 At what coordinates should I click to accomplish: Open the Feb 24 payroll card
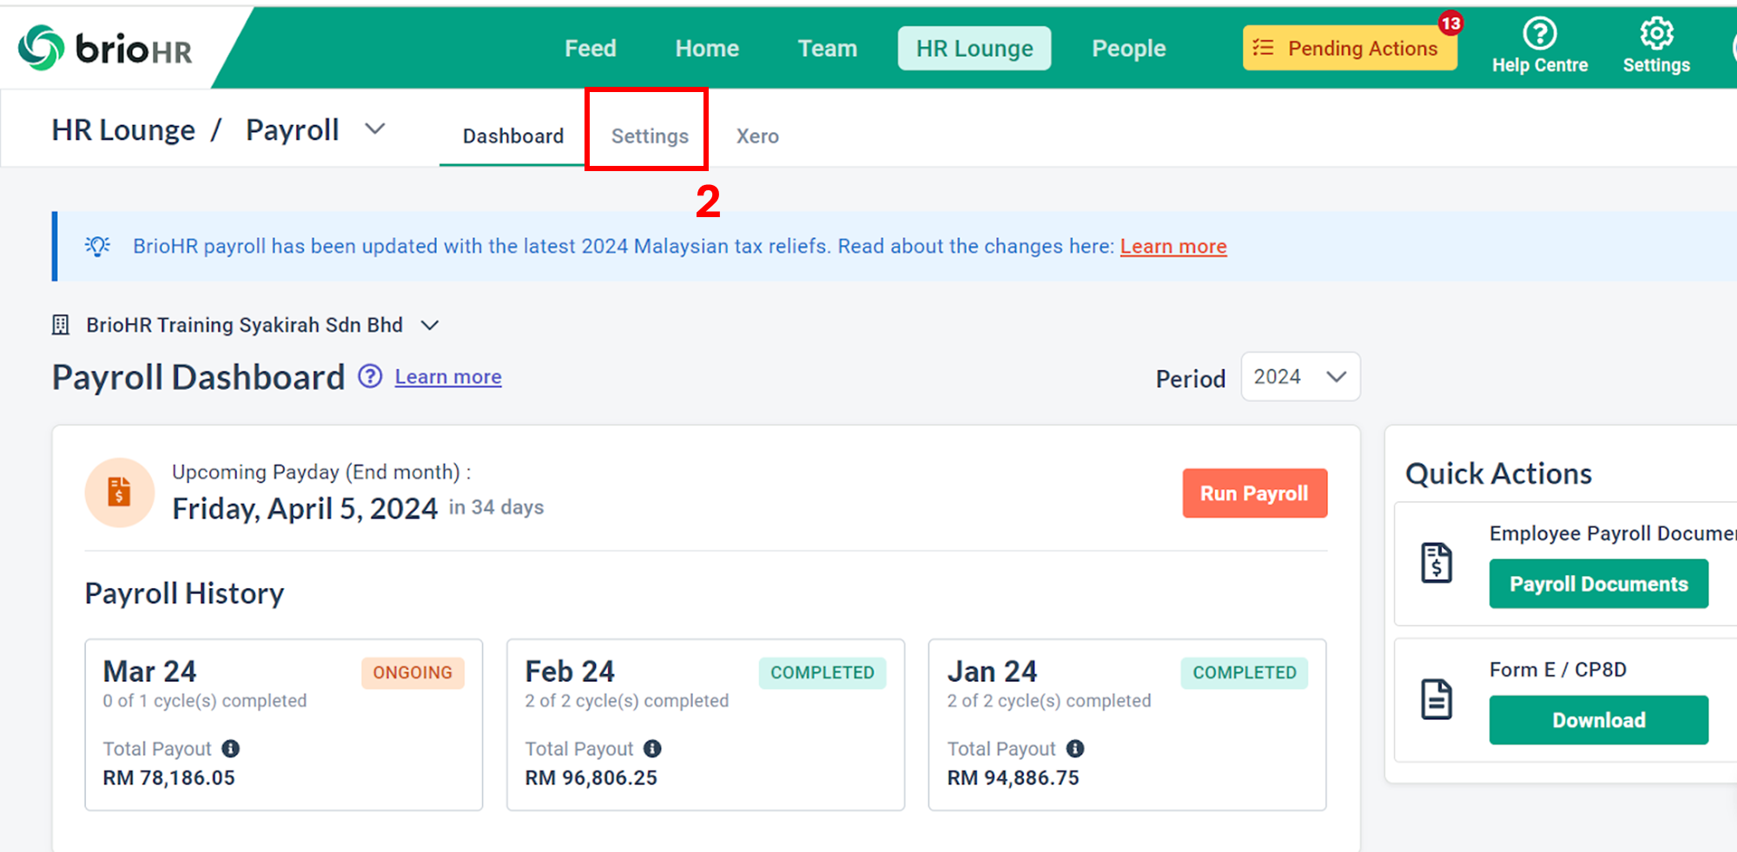pyautogui.click(x=705, y=725)
